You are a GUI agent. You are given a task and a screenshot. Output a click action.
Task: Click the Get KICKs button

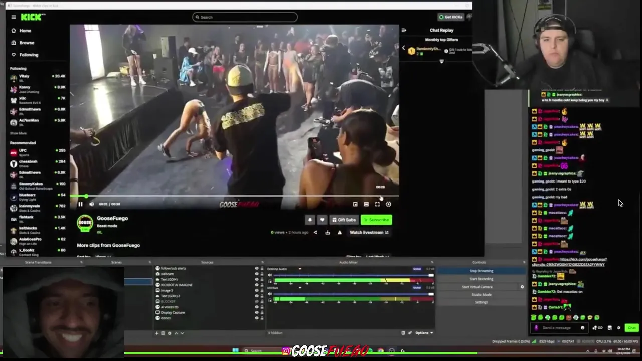[x=451, y=17]
